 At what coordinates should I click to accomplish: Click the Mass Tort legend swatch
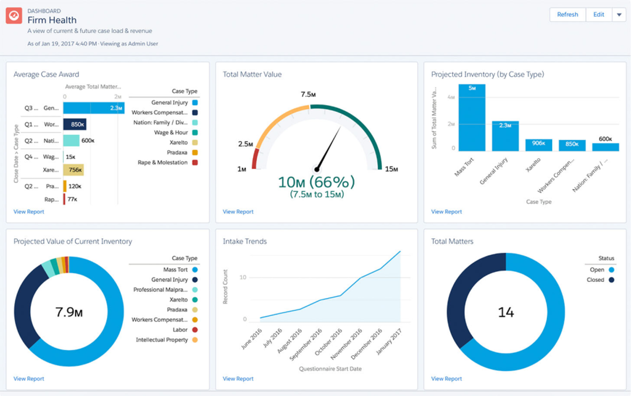[x=195, y=270]
